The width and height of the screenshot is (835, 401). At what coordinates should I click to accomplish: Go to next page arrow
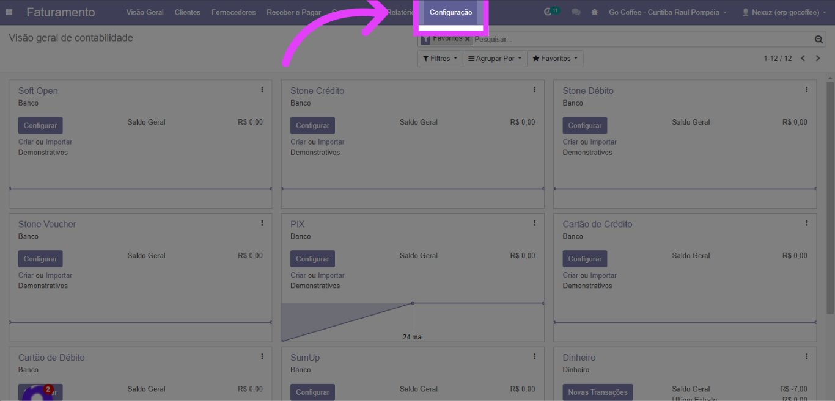click(x=818, y=59)
